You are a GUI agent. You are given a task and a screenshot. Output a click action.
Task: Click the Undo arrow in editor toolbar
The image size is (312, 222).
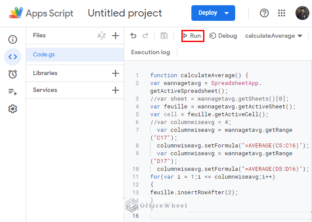(x=133, y=36)
